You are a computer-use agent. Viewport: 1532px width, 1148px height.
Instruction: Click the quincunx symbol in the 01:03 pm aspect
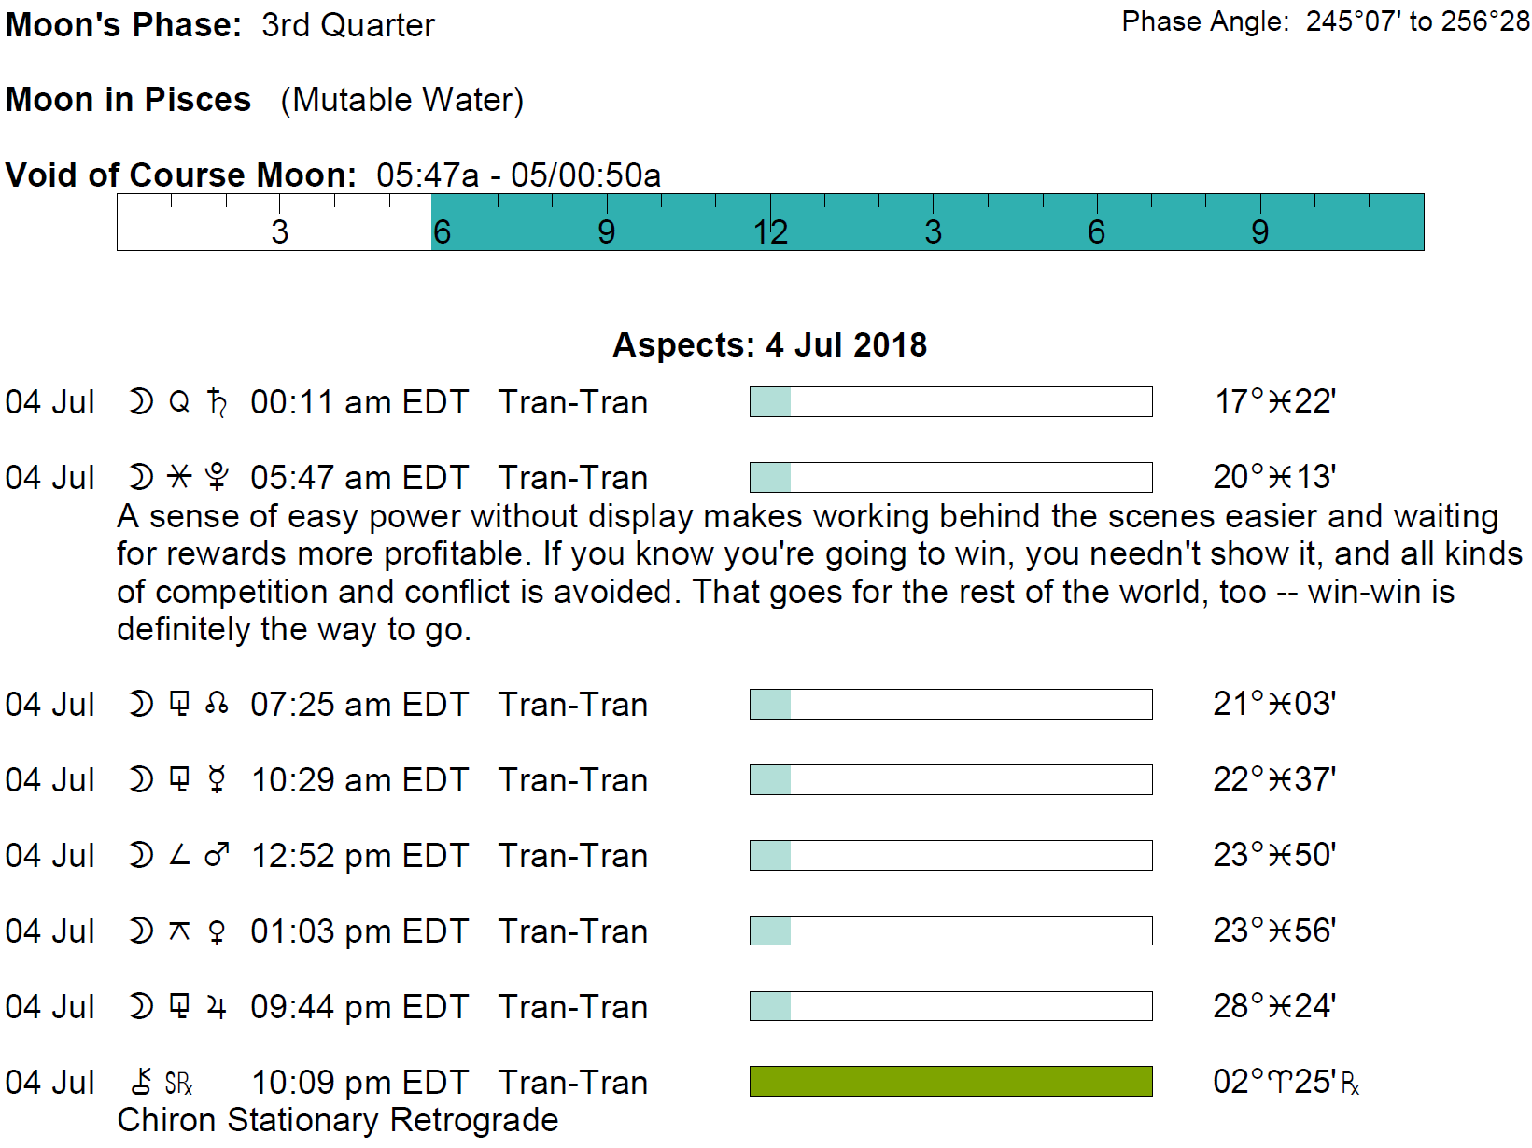179,931
